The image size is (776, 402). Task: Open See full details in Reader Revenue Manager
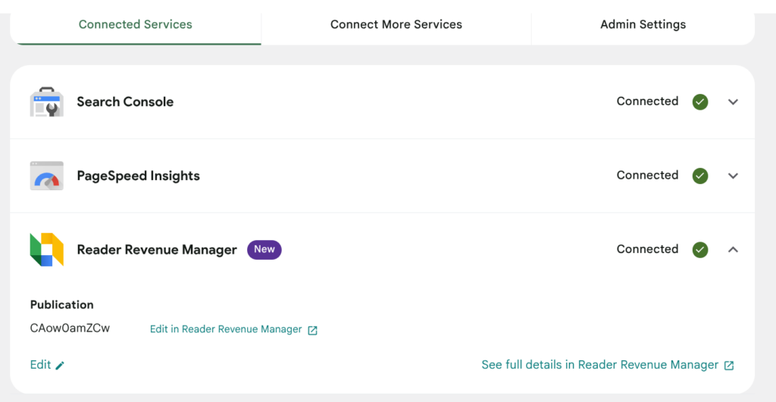pyautogui.click(x=600, y=365)
